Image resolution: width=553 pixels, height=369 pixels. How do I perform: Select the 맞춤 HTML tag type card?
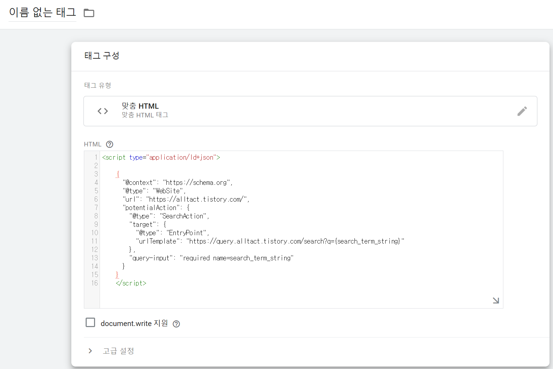tap(310, 111)
